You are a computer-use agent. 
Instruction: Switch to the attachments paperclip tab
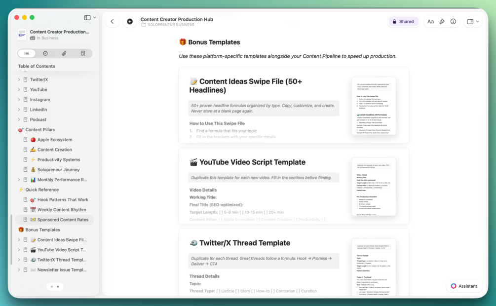tap(64, 53)
